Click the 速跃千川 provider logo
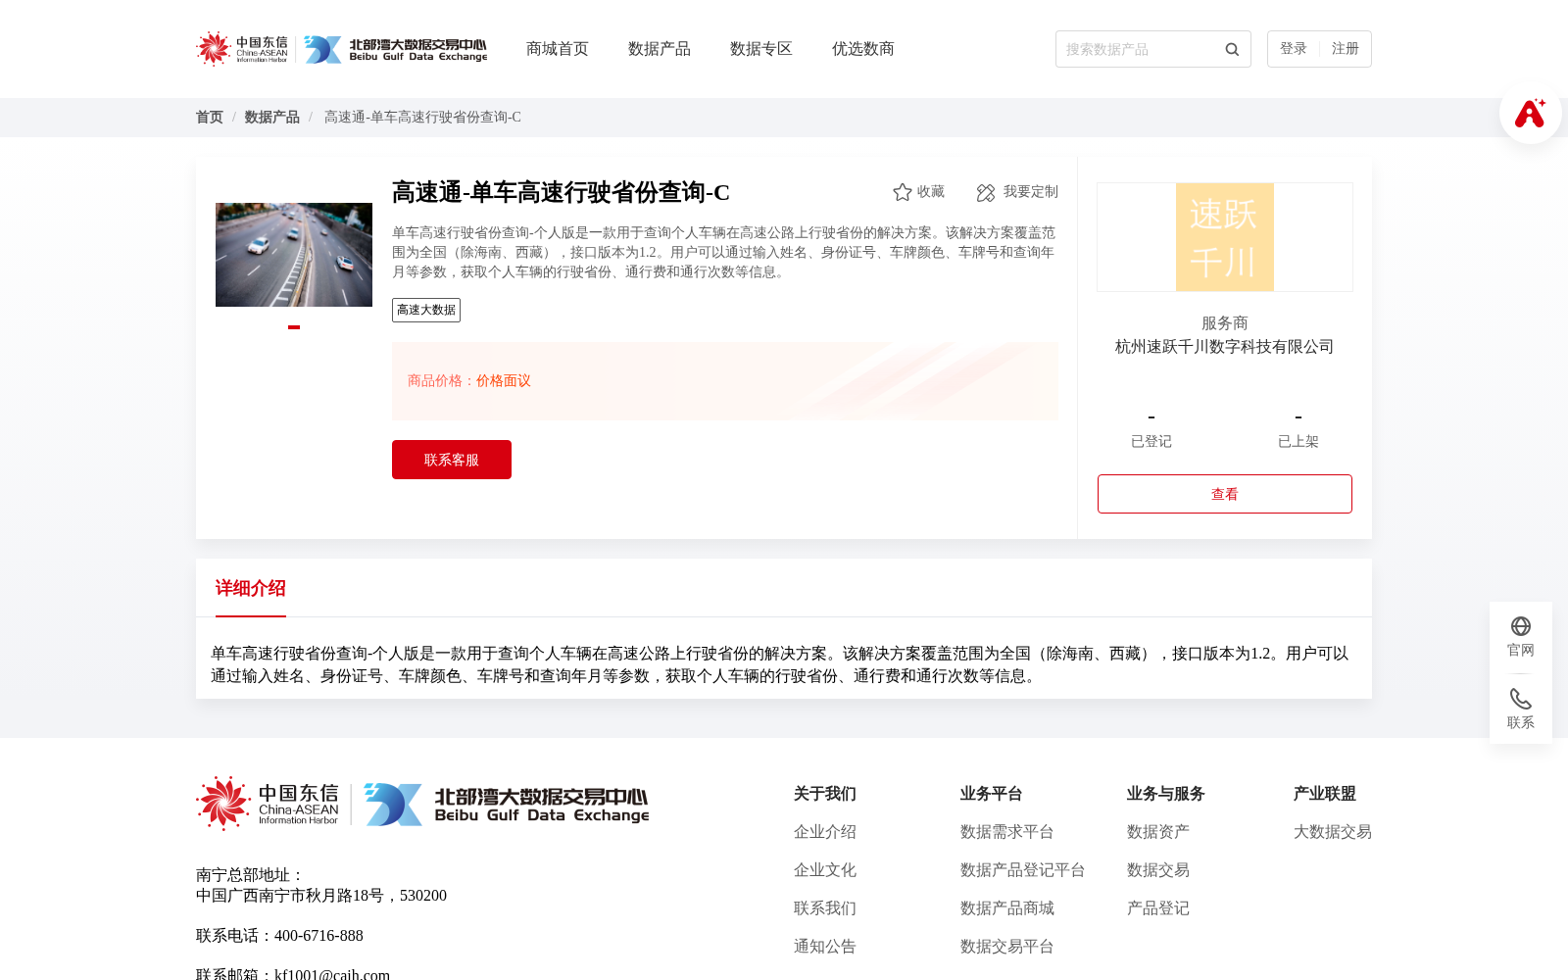Viewport: 1568px width, 980px height. pyautogui.click(x=1225, y=237)
